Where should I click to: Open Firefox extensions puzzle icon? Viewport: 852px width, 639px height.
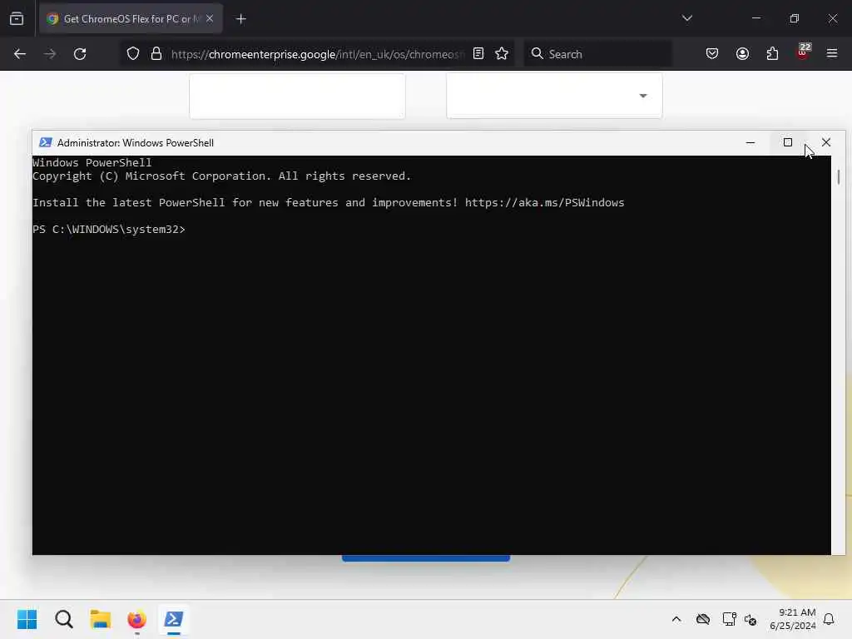[772, 53]
